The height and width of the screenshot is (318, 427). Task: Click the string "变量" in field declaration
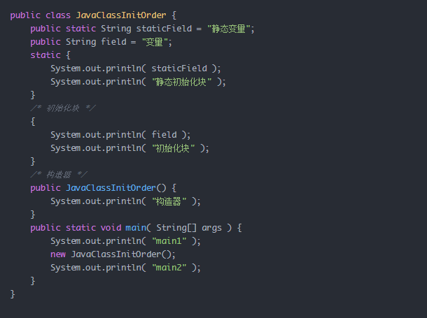coord(155,42)
